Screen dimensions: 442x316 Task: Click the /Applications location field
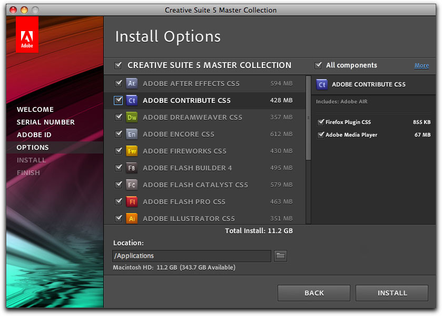[192, 256]
